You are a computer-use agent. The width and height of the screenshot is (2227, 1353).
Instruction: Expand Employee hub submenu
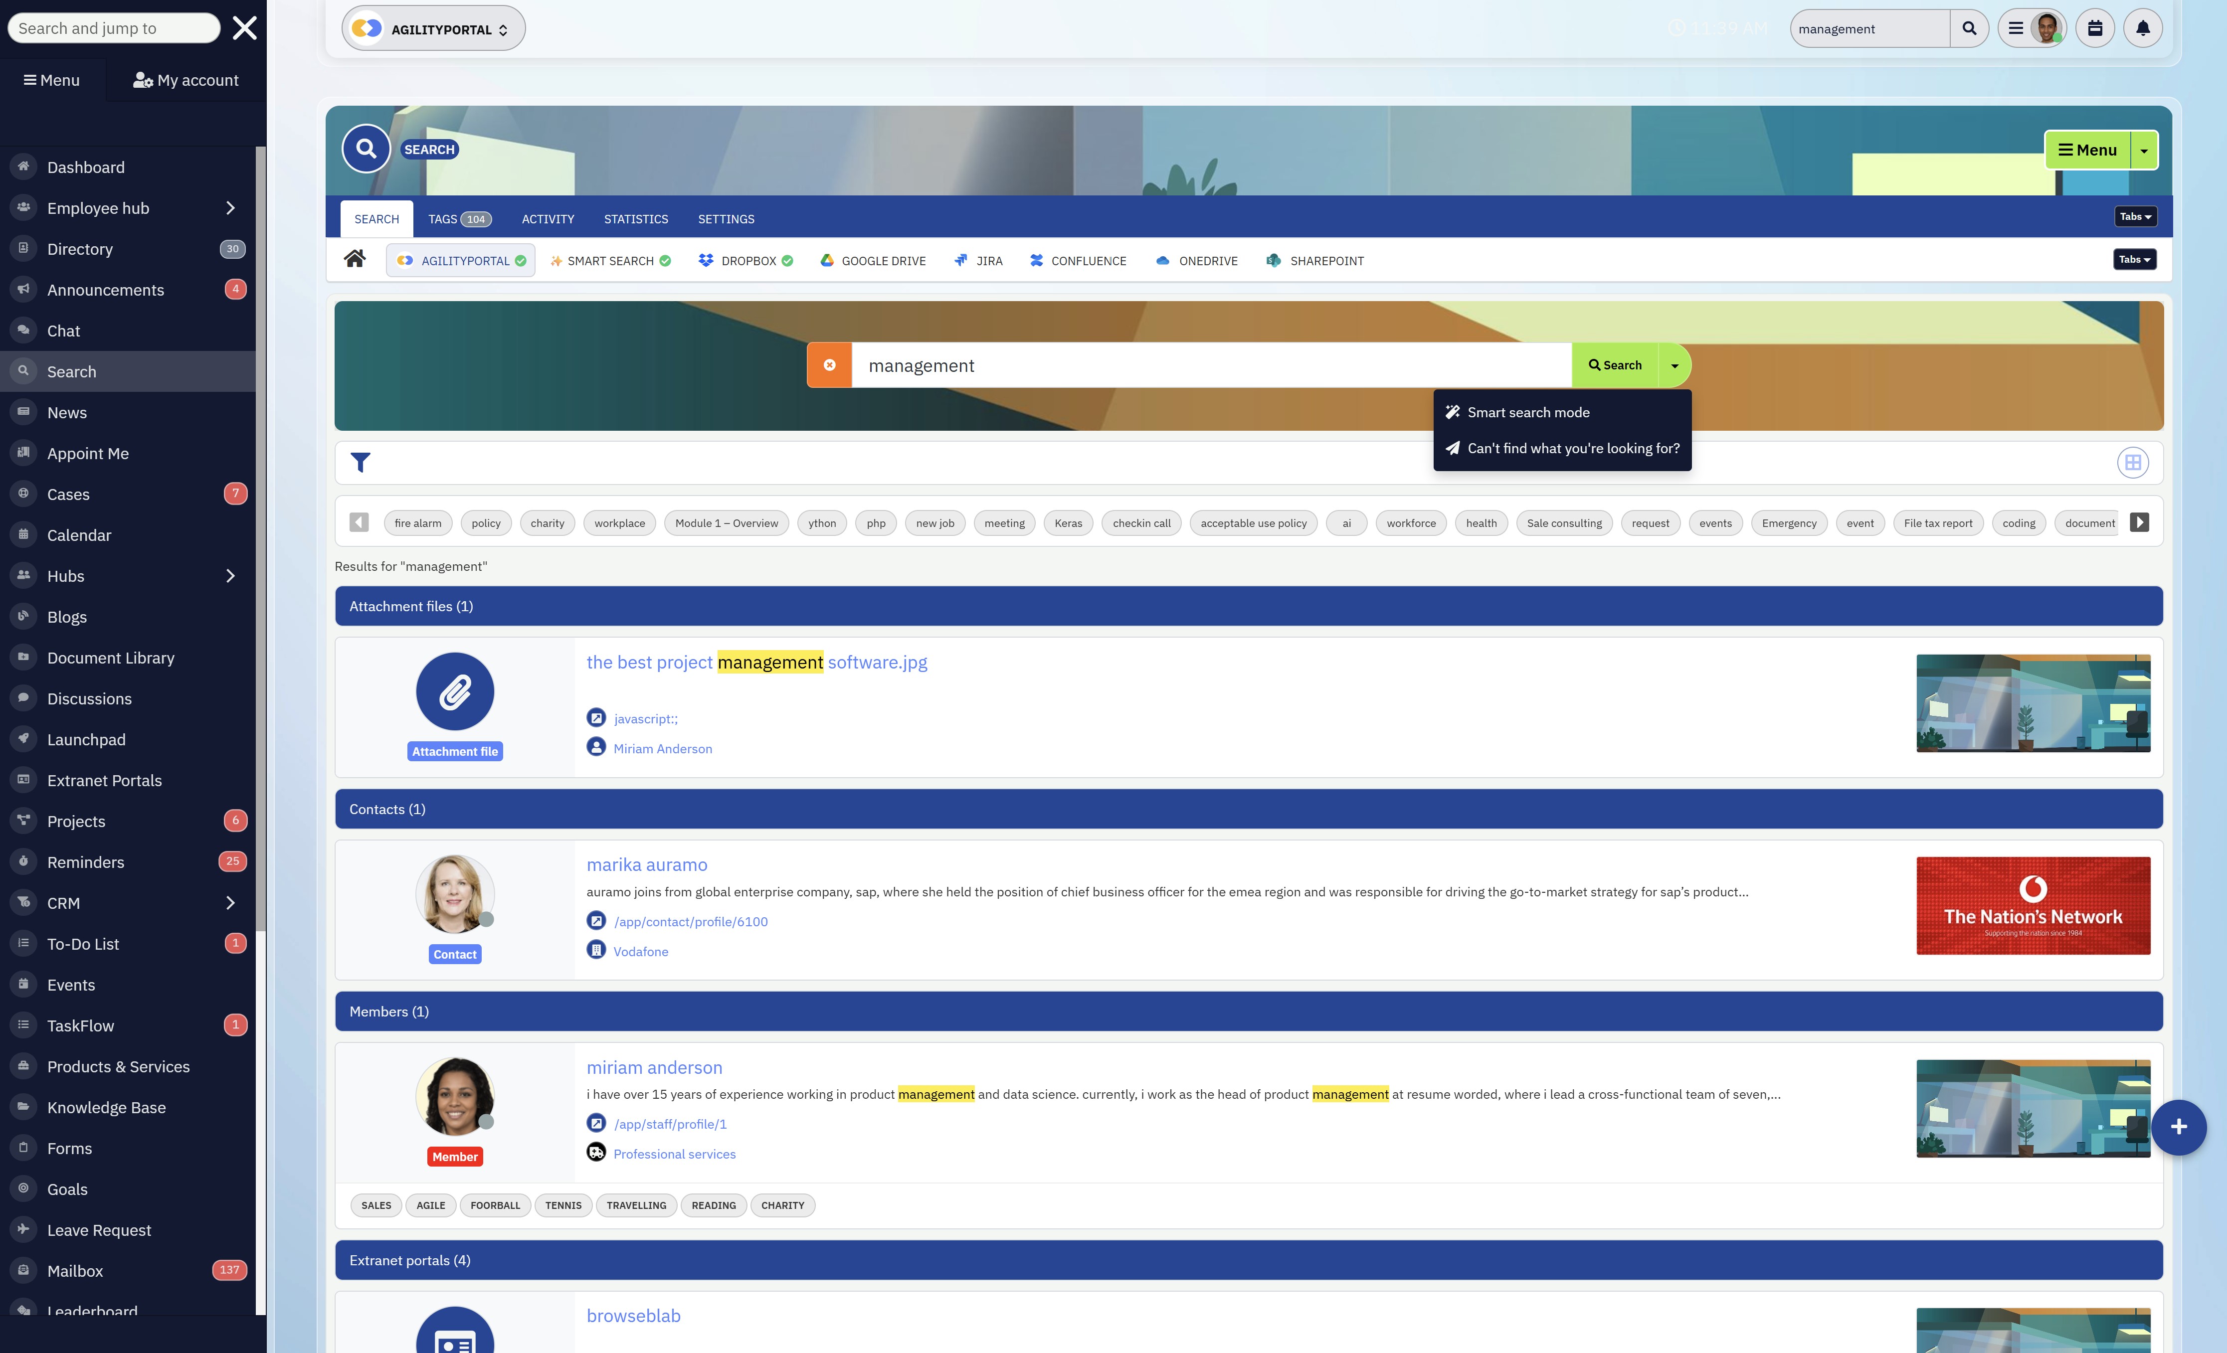(x=229, y=208)
